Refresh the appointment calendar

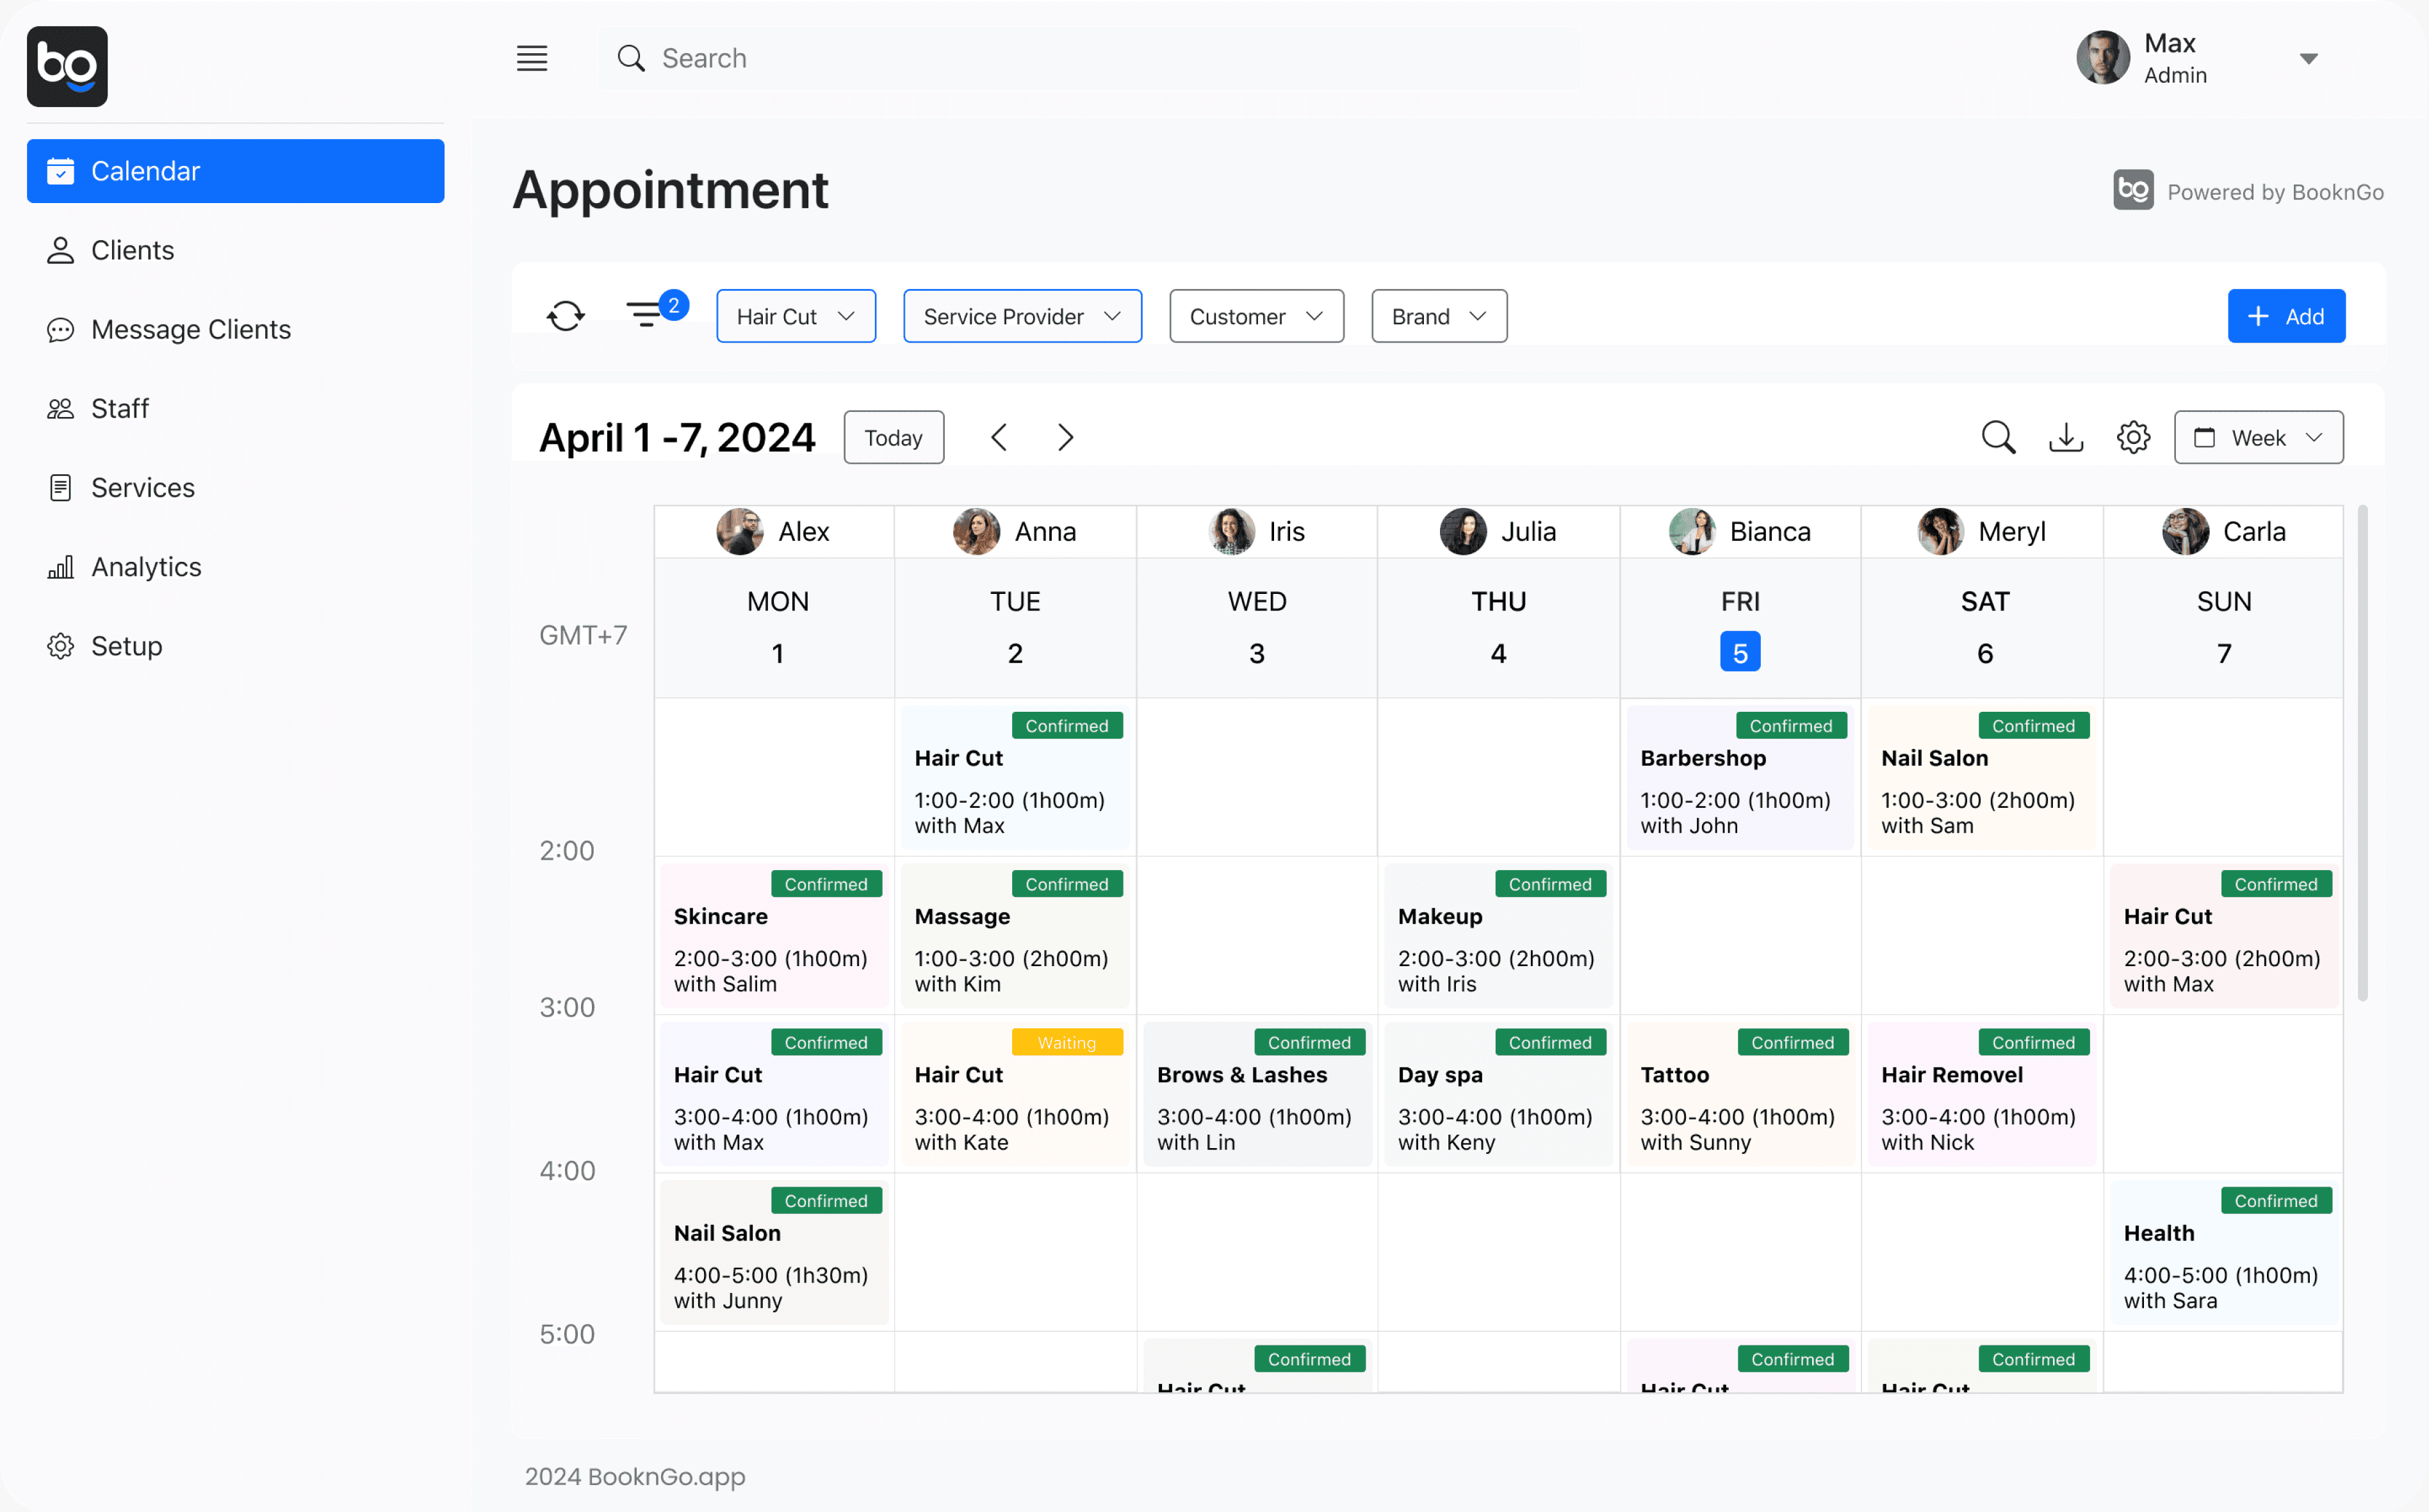565,315
